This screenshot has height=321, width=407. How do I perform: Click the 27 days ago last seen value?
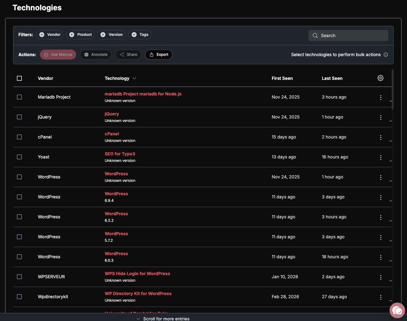(334, 297)
